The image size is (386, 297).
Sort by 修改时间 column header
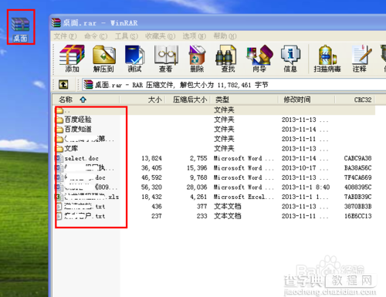[306, 100]
